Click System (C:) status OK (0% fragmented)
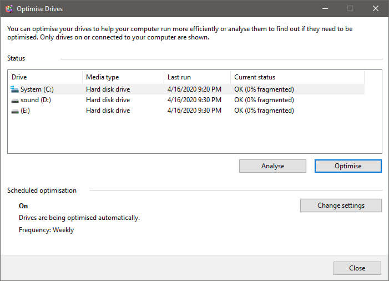 [264, 89]
